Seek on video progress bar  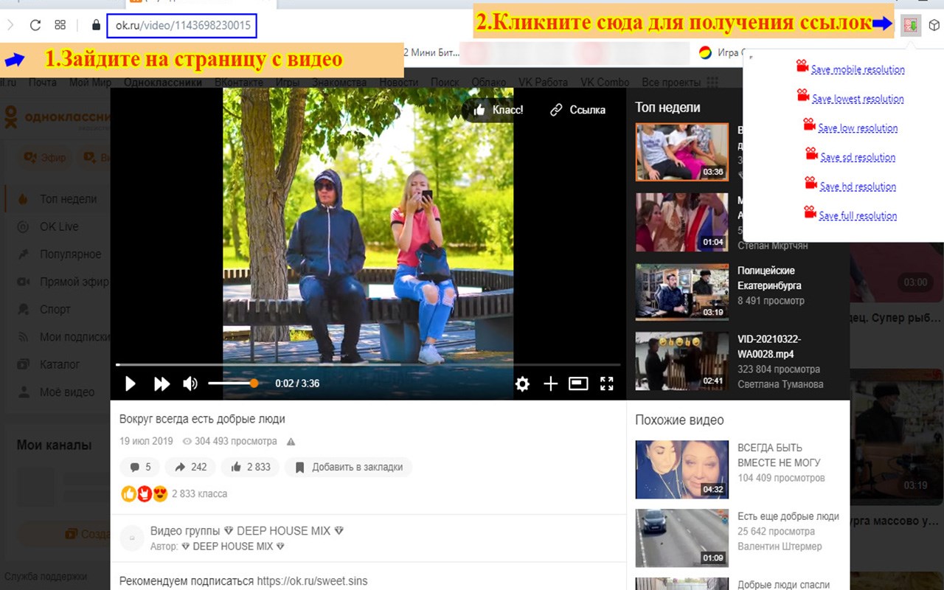(x=368, y=364)
